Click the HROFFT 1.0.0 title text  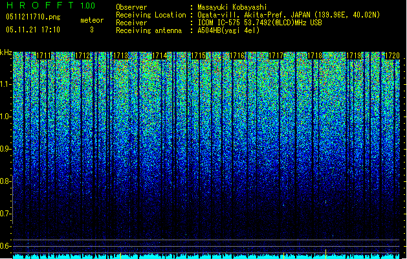[x=51, y=5]
